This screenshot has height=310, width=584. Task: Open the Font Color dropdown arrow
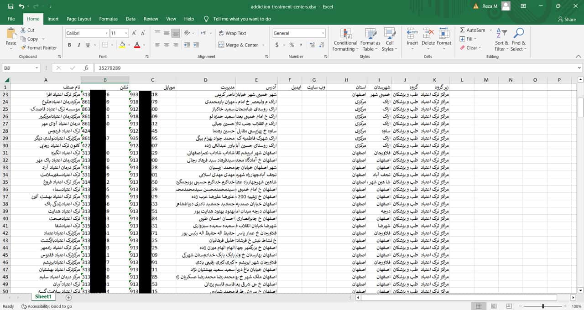click(143, 45)
